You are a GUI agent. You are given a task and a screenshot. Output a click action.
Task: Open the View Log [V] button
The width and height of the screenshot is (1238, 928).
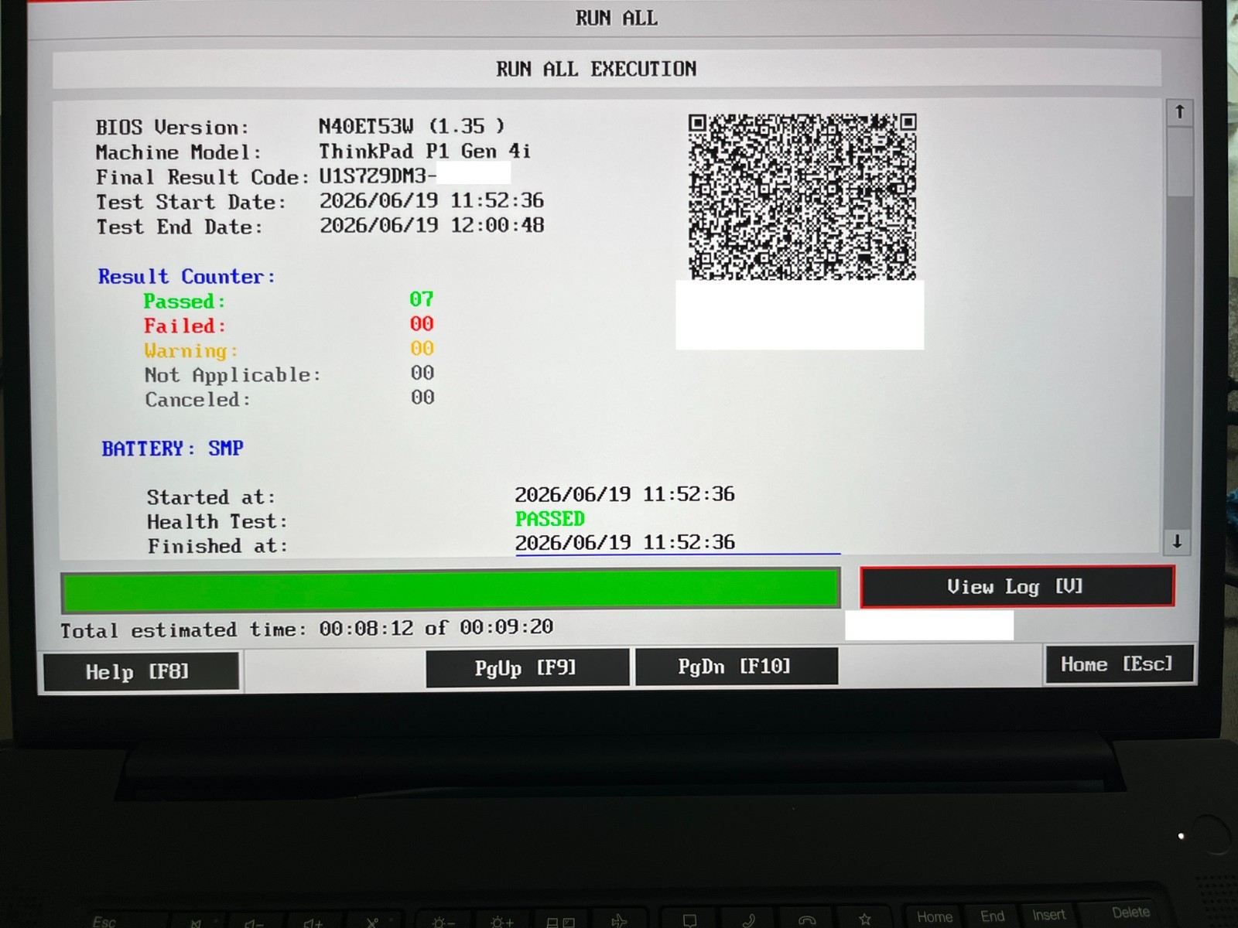pyautogui.click(x=1017, y=587)
